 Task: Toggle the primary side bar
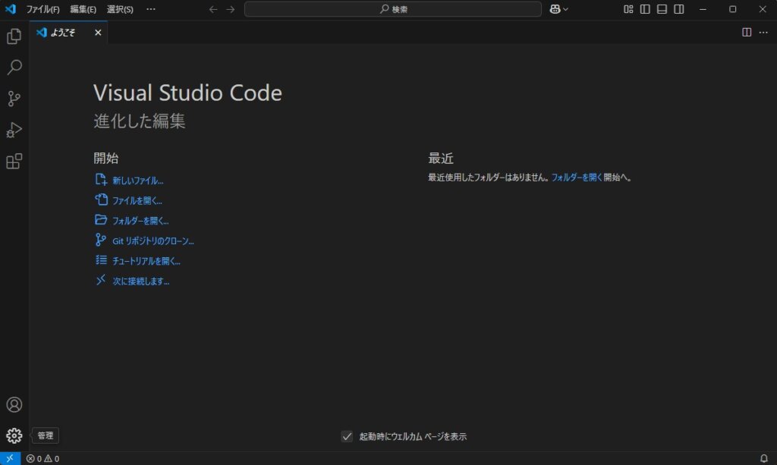[645, 9]
